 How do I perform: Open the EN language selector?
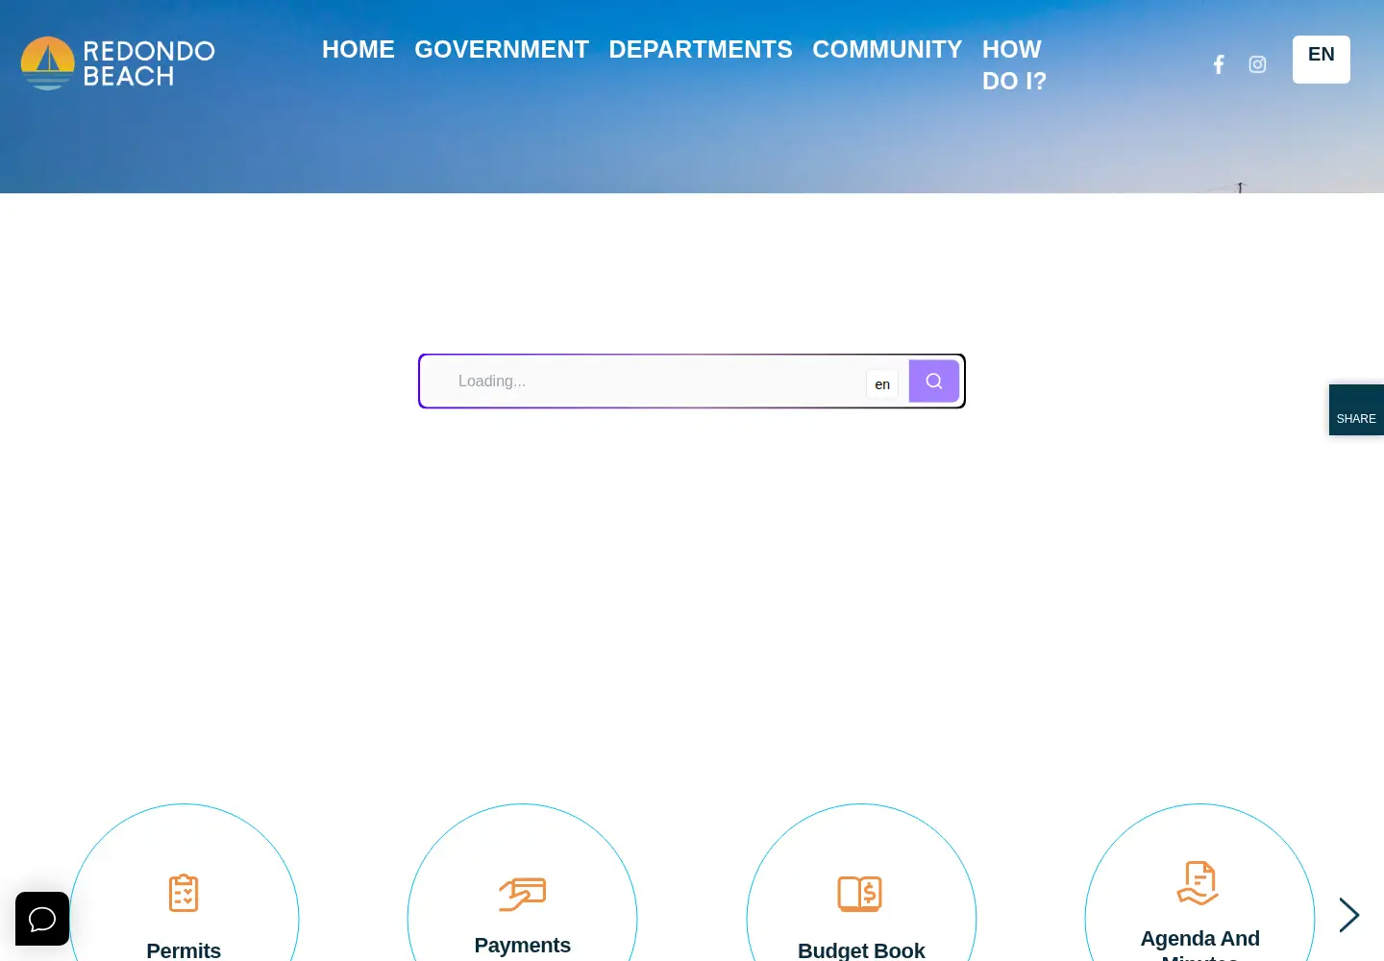point(1322,60)
